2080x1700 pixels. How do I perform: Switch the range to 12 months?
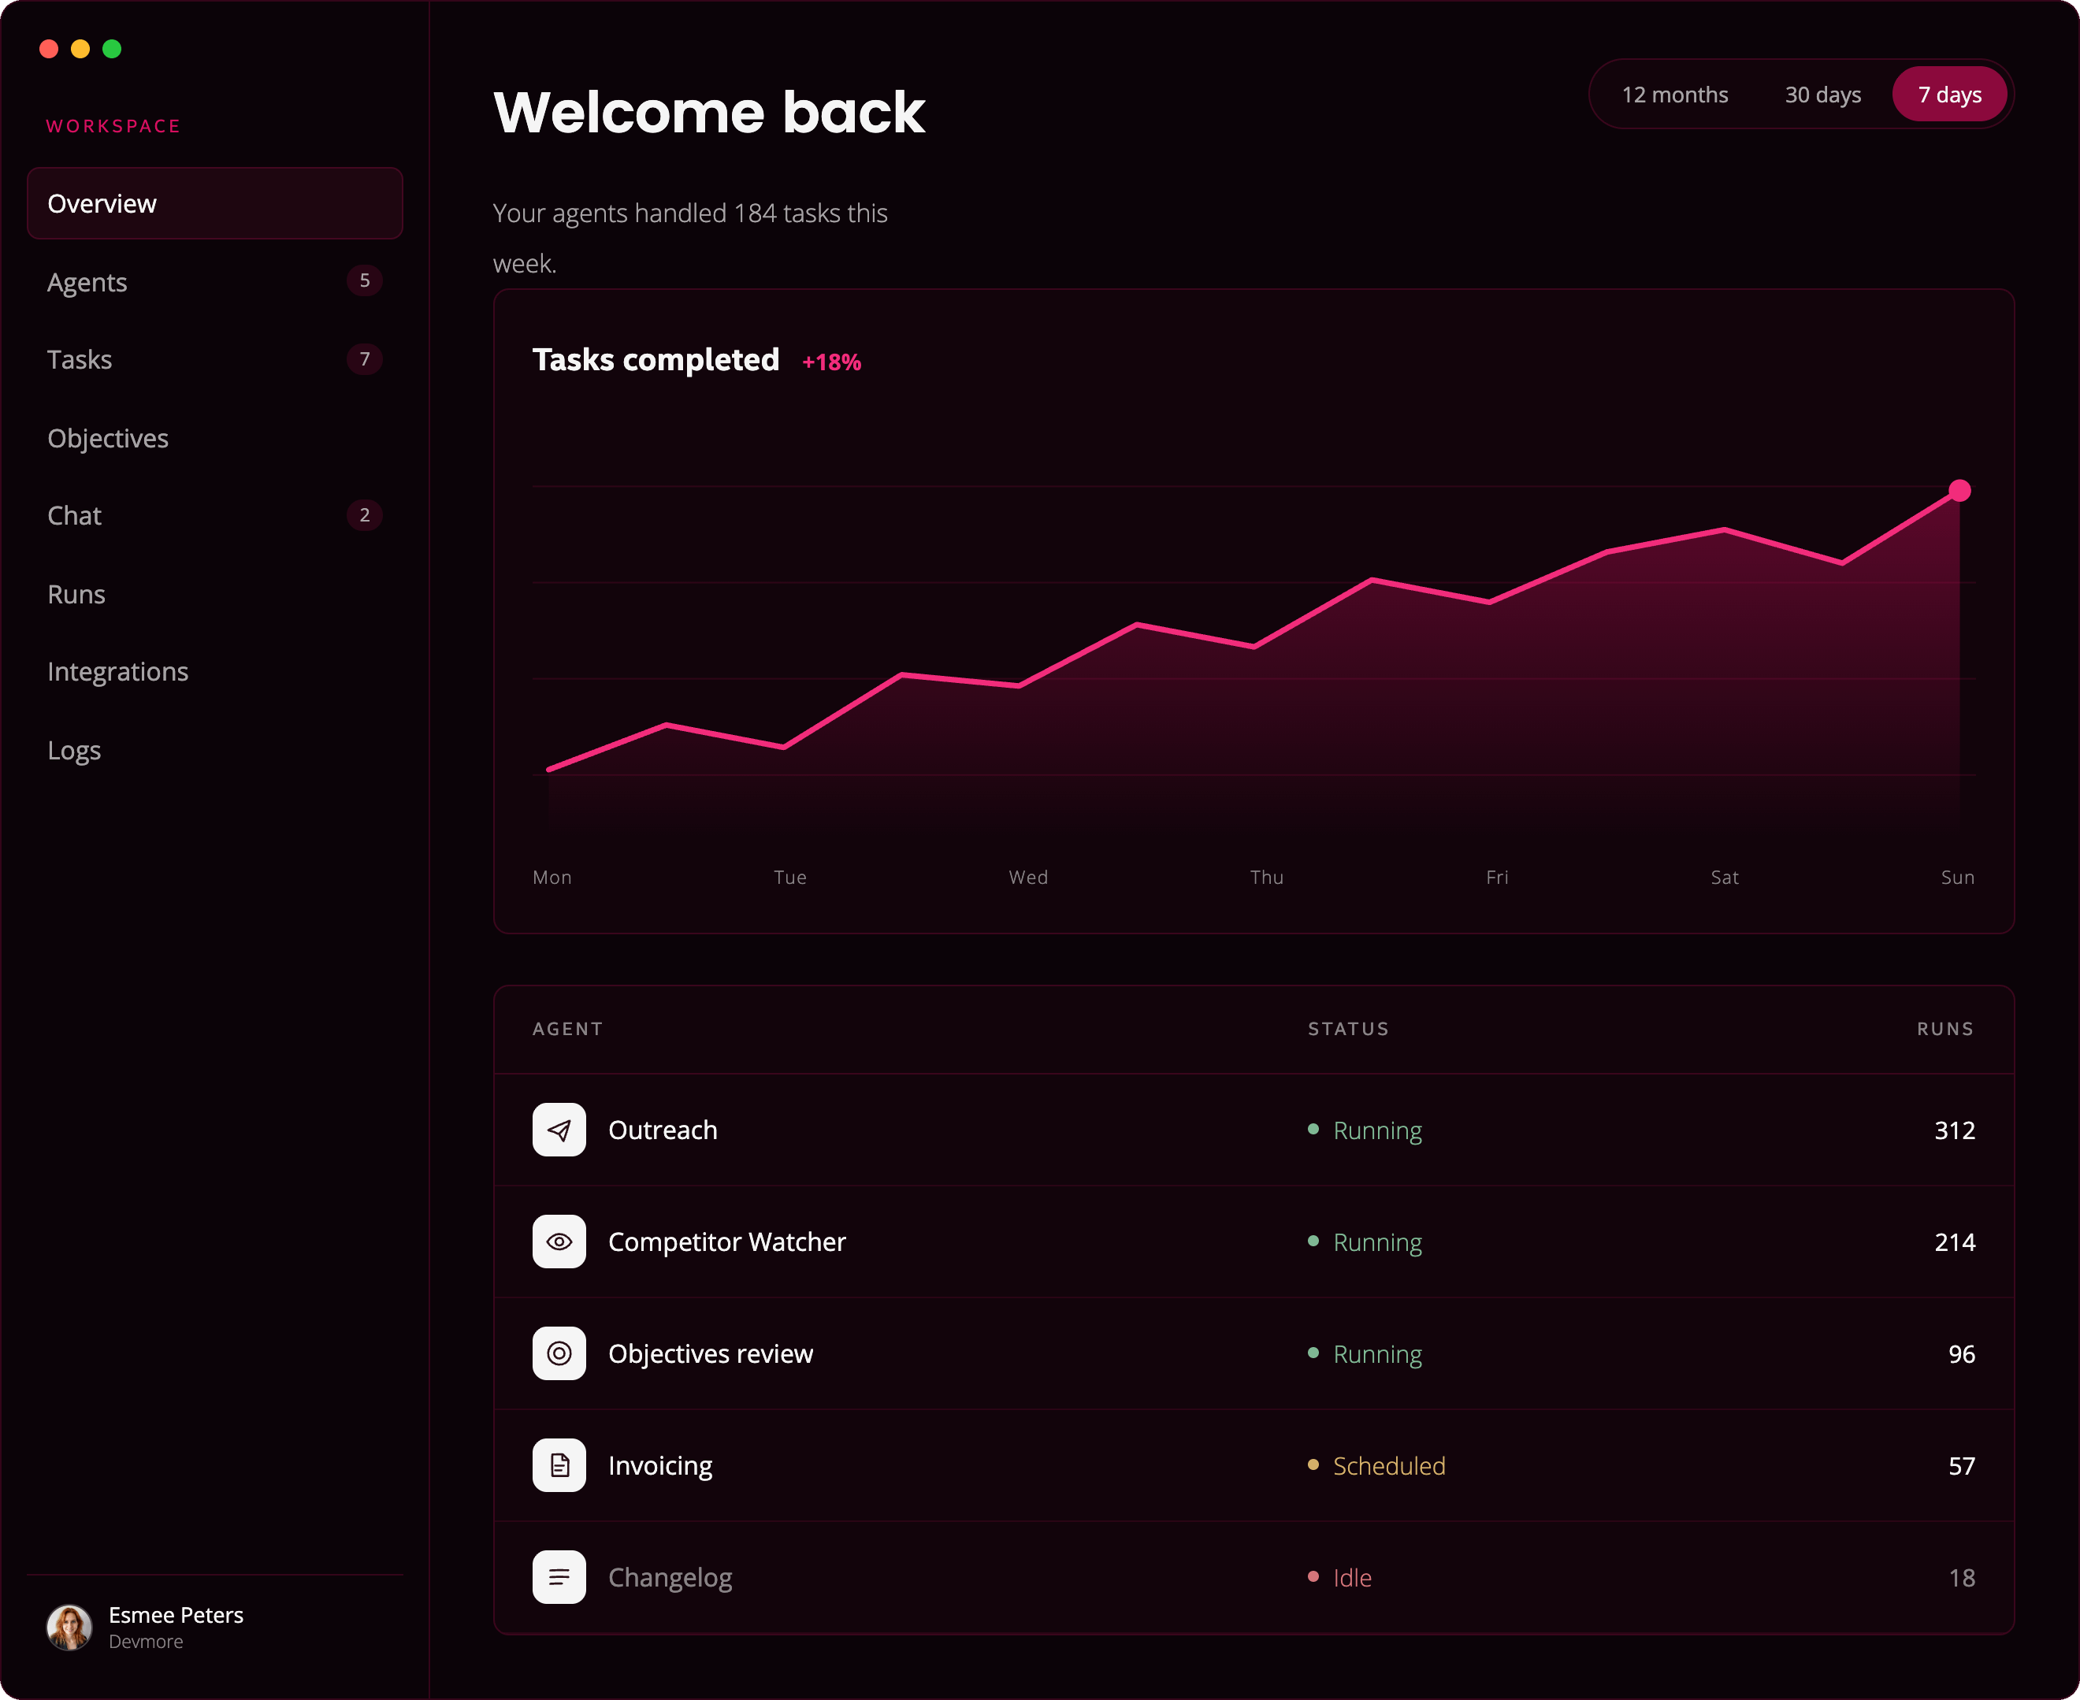(x=1674, y=94)
